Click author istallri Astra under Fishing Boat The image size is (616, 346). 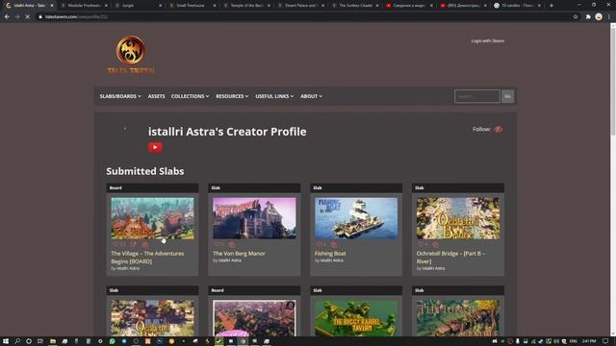pos(331,260)
